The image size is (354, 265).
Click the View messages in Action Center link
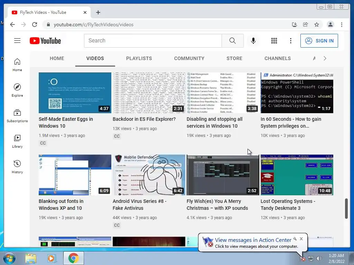click(253, 240)
